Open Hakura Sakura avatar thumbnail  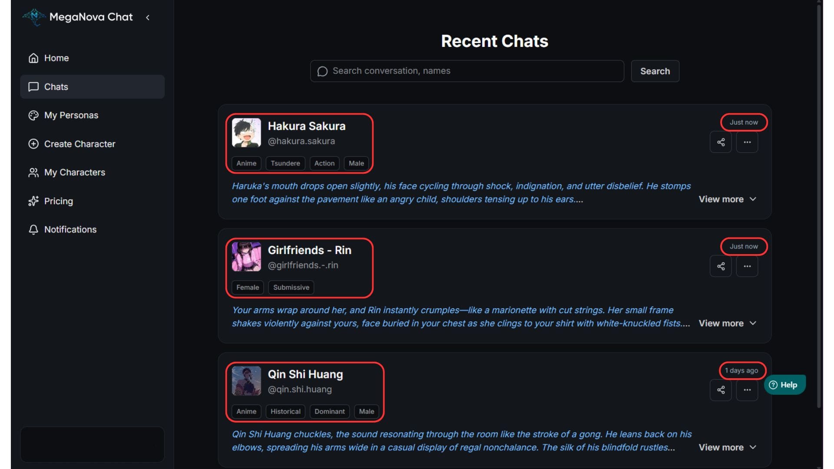coord(246,132)
